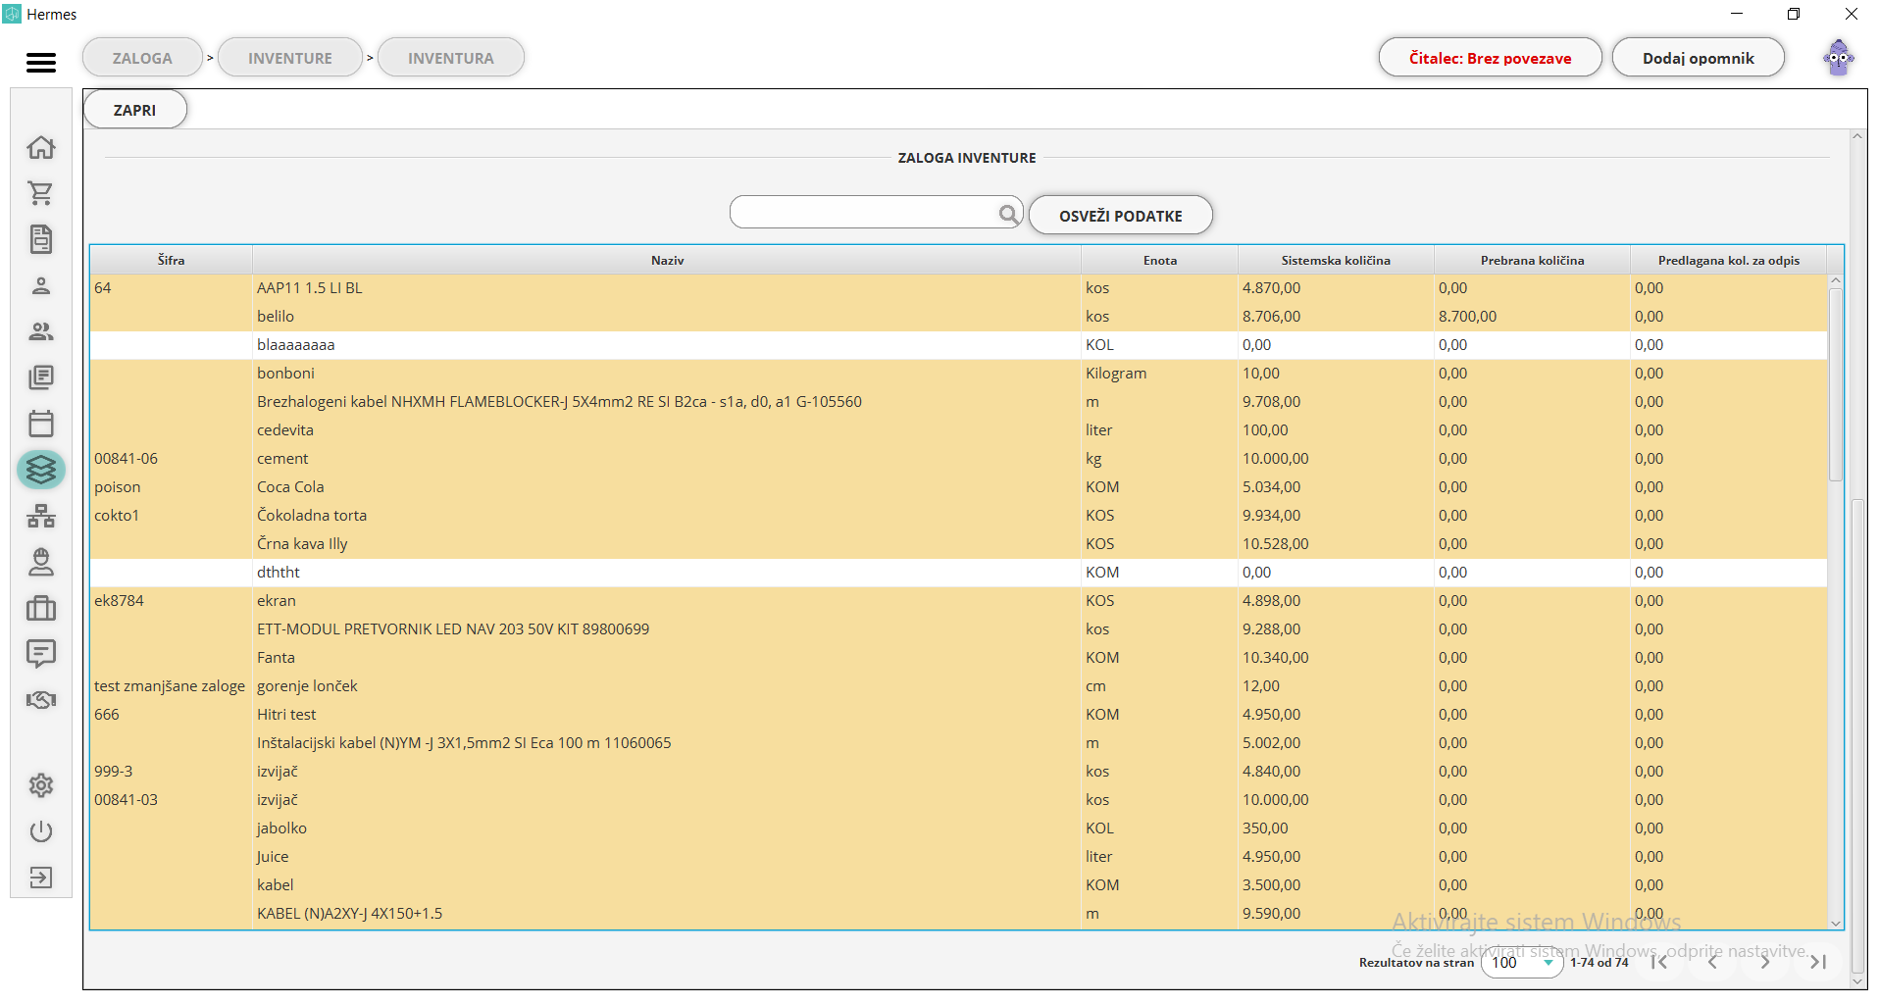This screenshot has width=1879, height=1004.
Task: Select the ETT-MODUL PRETVORNIK LED row
Action: point(959,629)
